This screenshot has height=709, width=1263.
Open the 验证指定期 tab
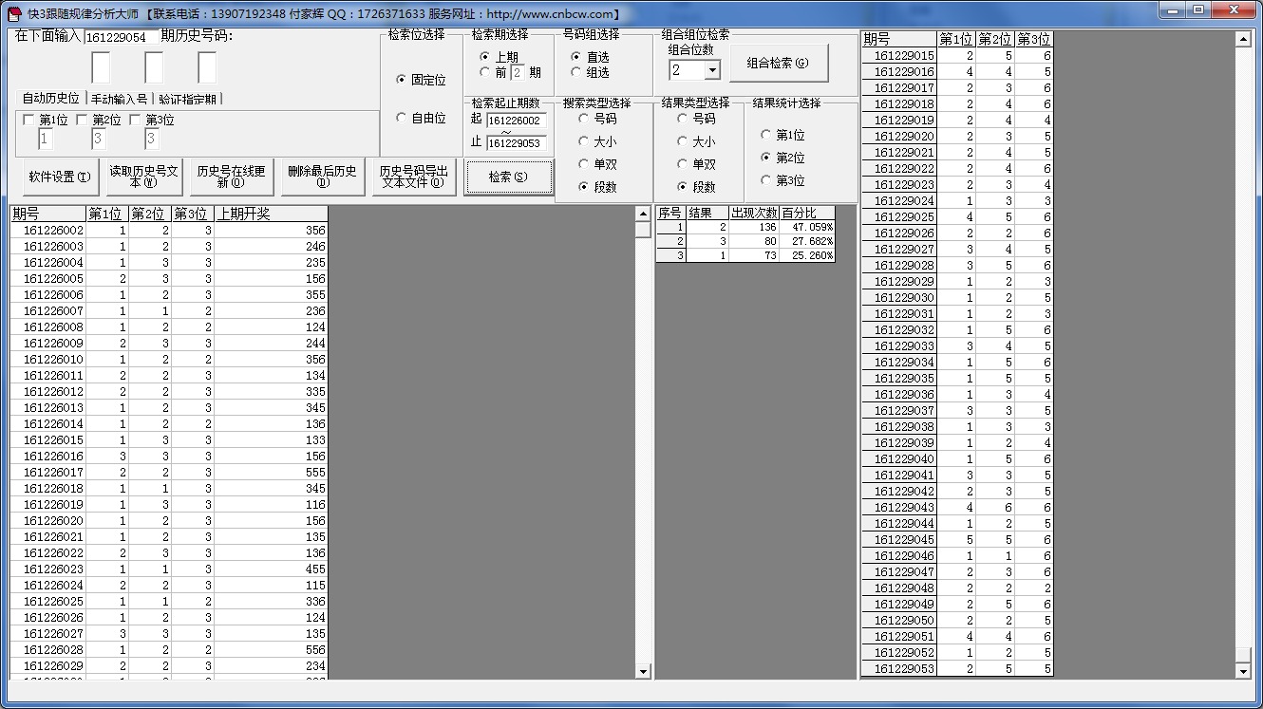(187, 99)
